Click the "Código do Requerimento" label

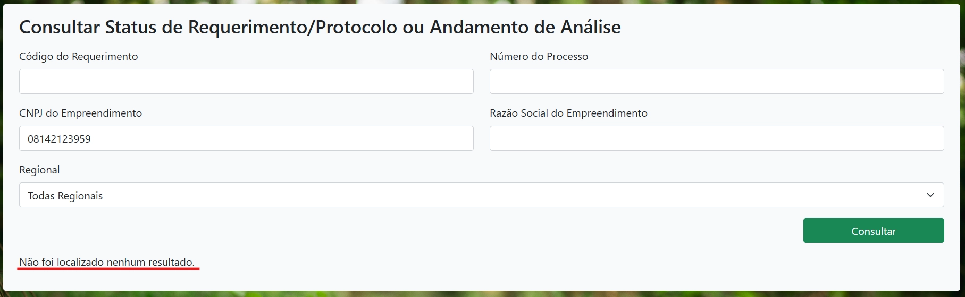pos(79,57)
